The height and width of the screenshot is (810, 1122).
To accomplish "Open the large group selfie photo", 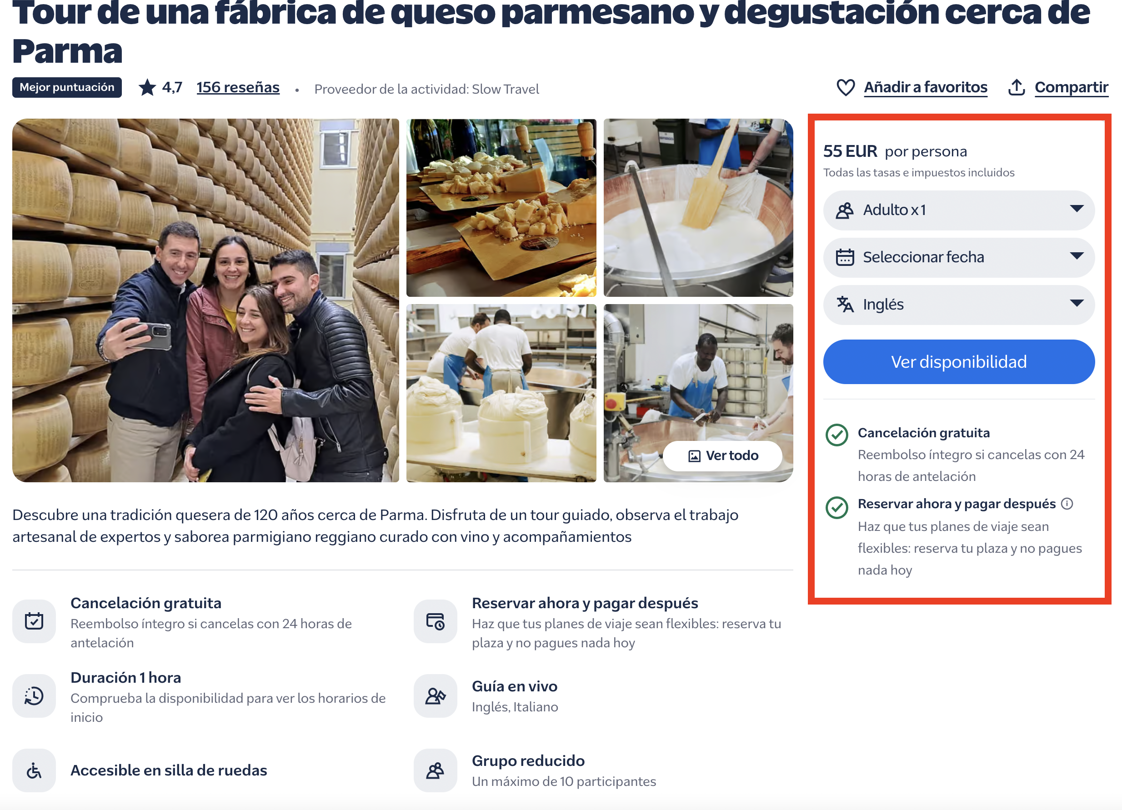I will (206, 300).
